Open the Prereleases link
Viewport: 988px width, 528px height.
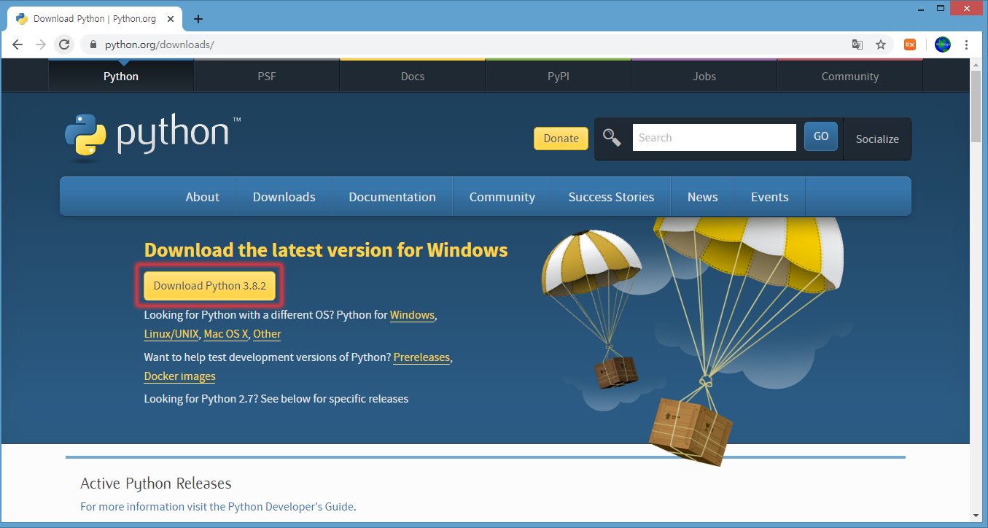pyautogui.click(x=421, y=357)
